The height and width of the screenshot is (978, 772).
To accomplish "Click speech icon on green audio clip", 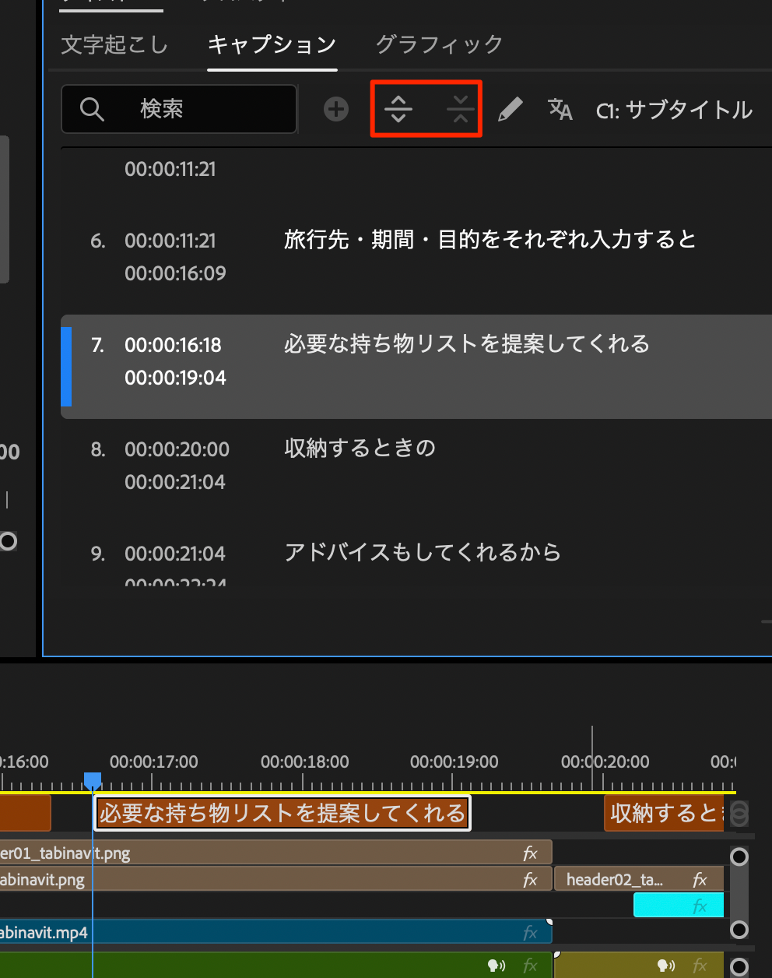I will (x=496, y=966).
